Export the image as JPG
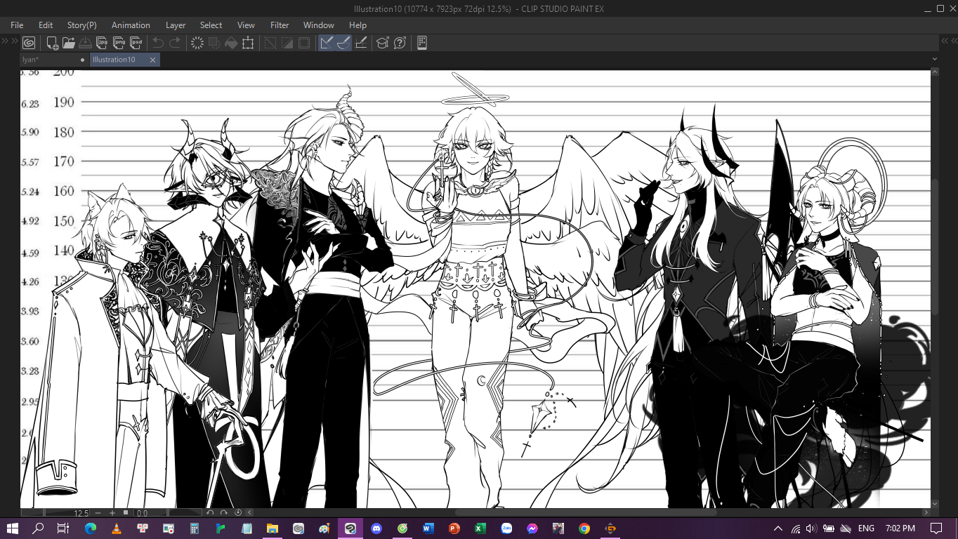The width and height of the screenshot is (958, 539). [x=103, y=43]
